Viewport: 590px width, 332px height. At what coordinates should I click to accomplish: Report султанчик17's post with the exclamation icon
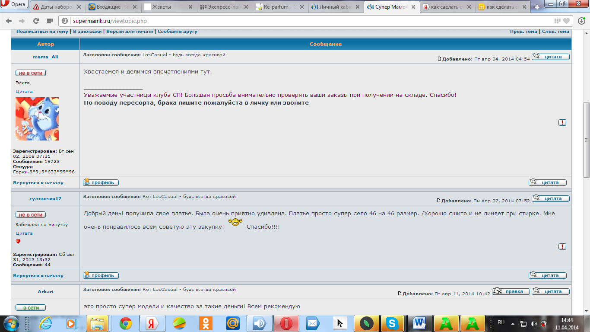[x=562, y=246]
